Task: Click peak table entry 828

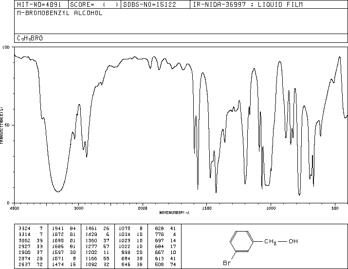Action: 159,228
